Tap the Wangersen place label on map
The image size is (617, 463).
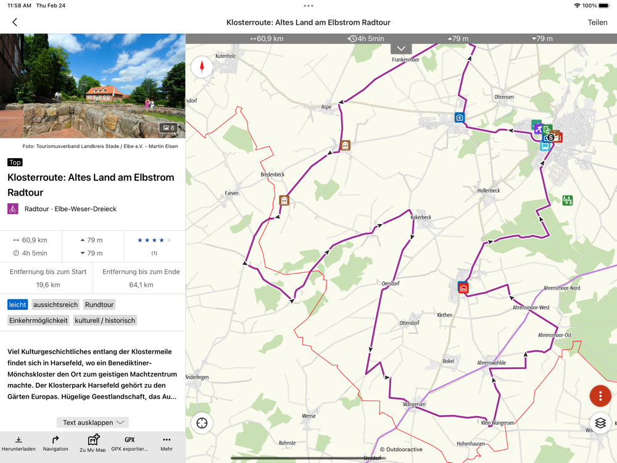[414, 404]
